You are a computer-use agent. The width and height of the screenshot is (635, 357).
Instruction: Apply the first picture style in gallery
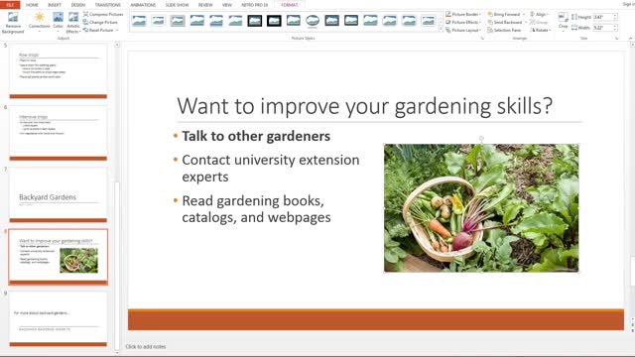click(x=139, y=20)
